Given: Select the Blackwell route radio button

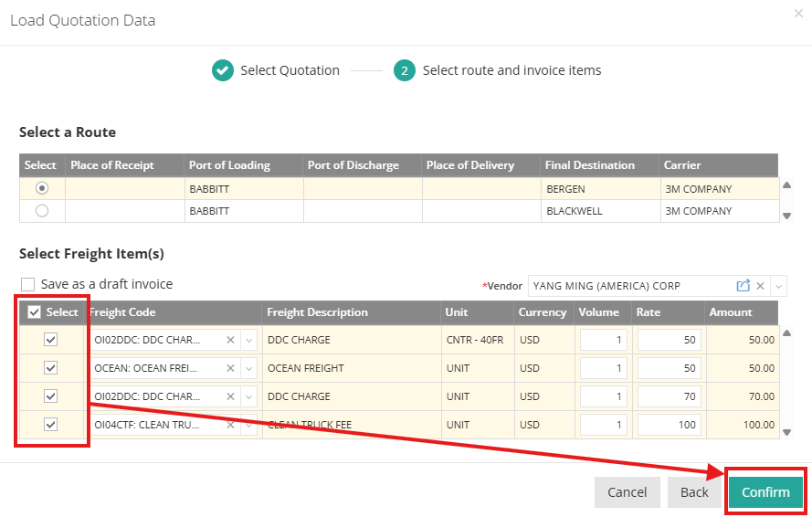Looking at the screenshot, I should coord(42,211).
